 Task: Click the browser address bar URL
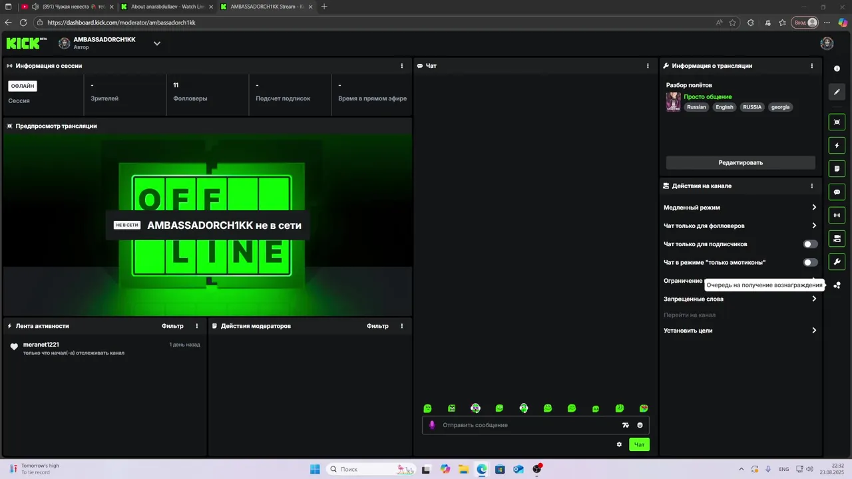pos(121,23)
